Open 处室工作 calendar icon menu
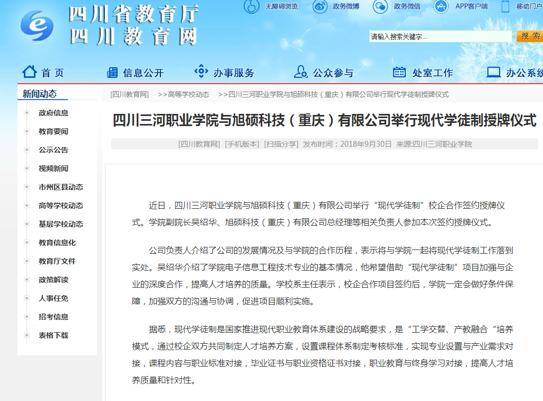 pos(399,72)
